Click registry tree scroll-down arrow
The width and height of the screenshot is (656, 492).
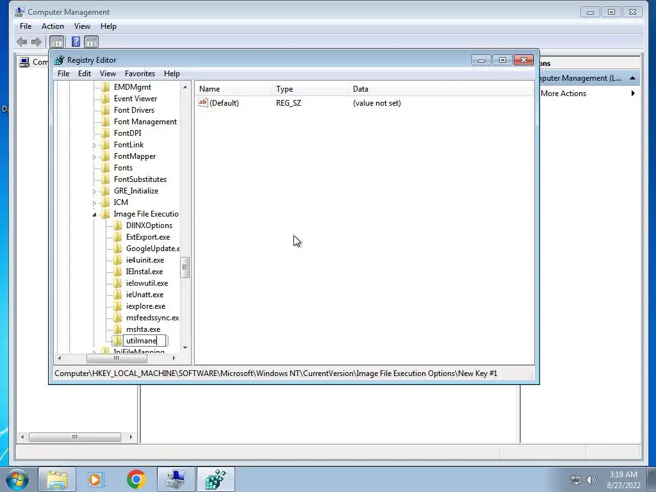click(x=184, y=348)
